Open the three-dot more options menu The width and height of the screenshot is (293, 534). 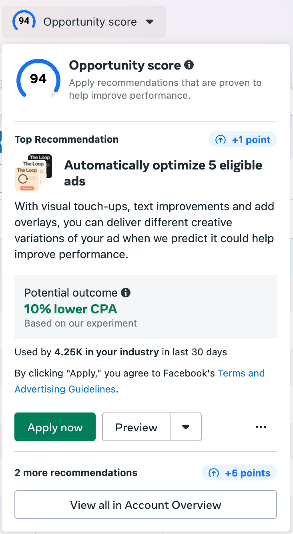pos(261,427)
